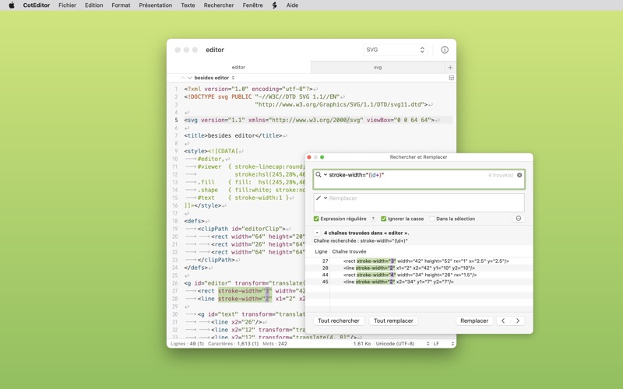Toggle Expression régulière checkbox
The height and width of the screenshot is (389, 623).
[x=316, y=219]
